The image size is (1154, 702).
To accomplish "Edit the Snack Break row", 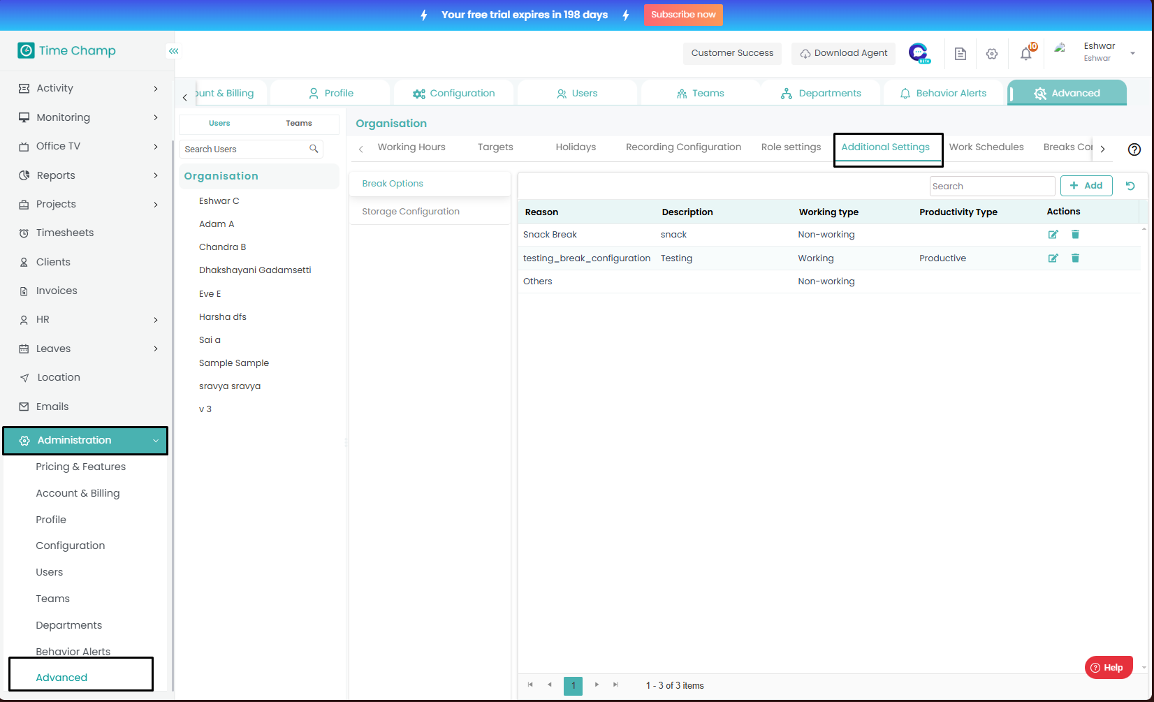I will [1053, 235].
